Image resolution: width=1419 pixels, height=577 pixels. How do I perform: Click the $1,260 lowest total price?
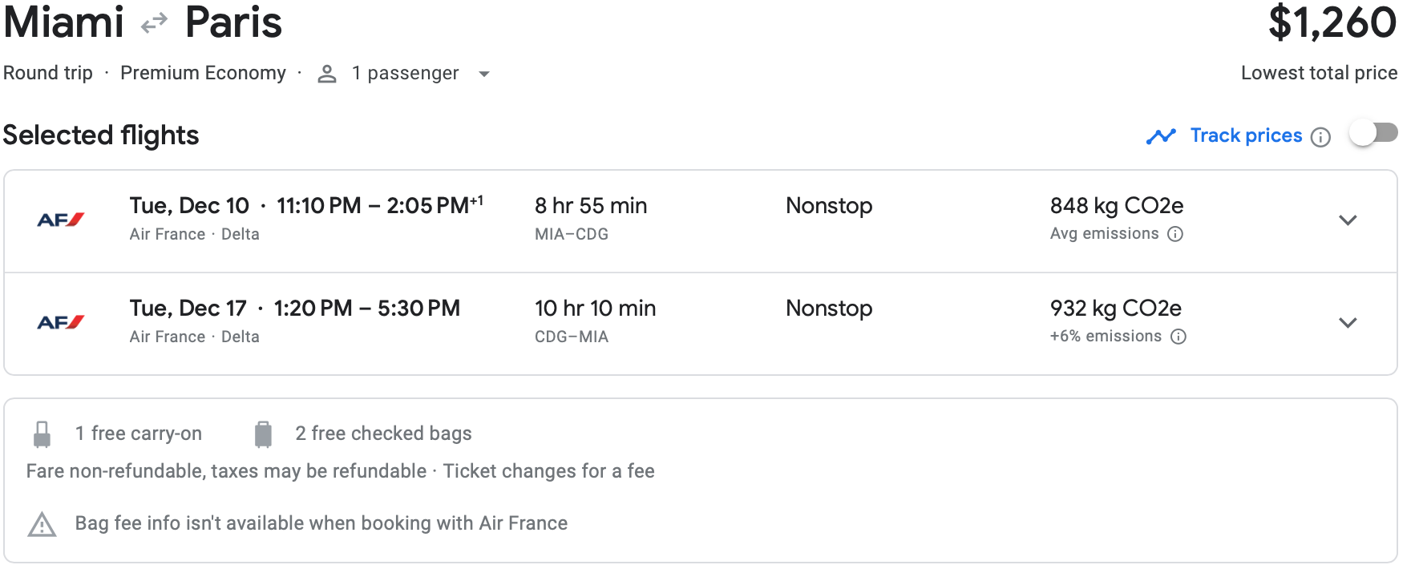click(1332, 22)
